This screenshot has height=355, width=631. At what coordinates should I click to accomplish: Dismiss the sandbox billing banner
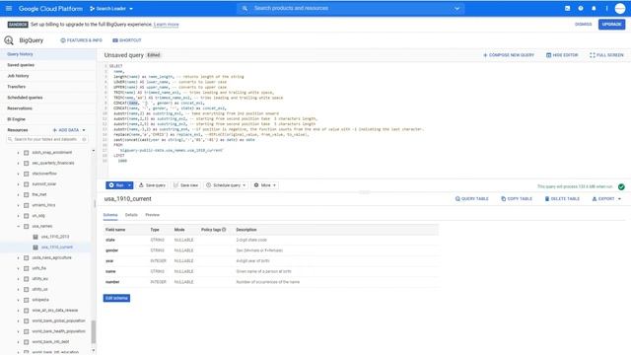click(x=583, y=25)
